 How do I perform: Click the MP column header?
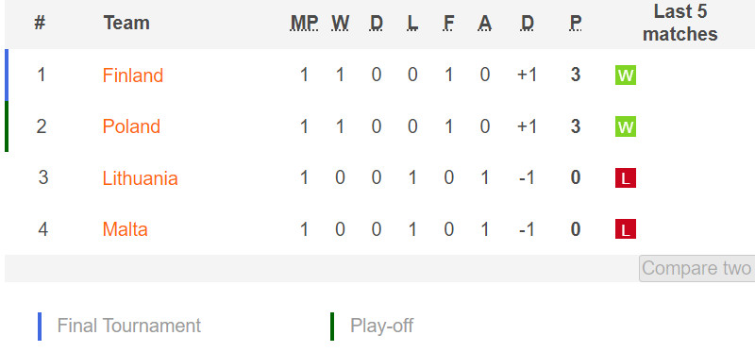(x=304, y=23)
